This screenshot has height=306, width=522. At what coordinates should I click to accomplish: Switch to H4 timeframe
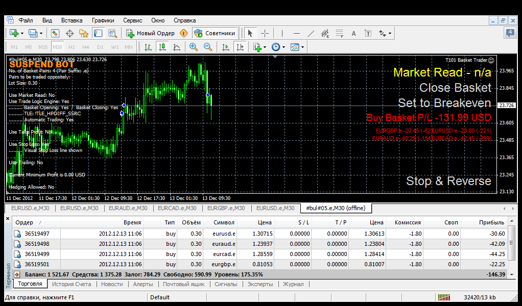86,47
